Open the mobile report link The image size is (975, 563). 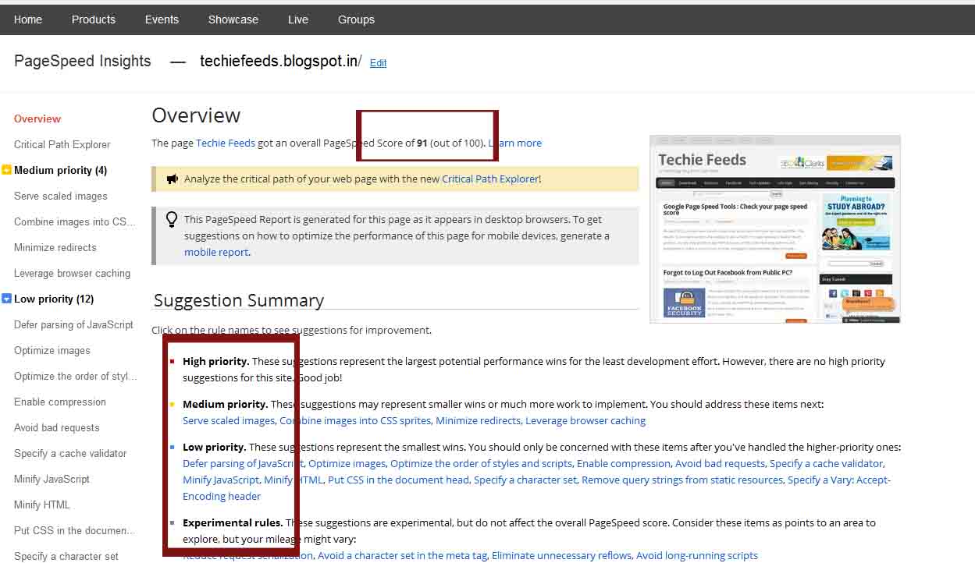[216, 252]
